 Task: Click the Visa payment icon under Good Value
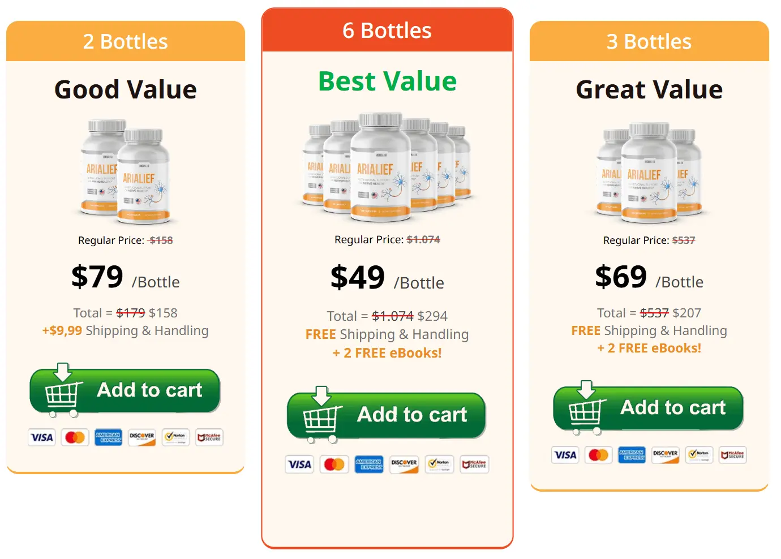point(42,437)
